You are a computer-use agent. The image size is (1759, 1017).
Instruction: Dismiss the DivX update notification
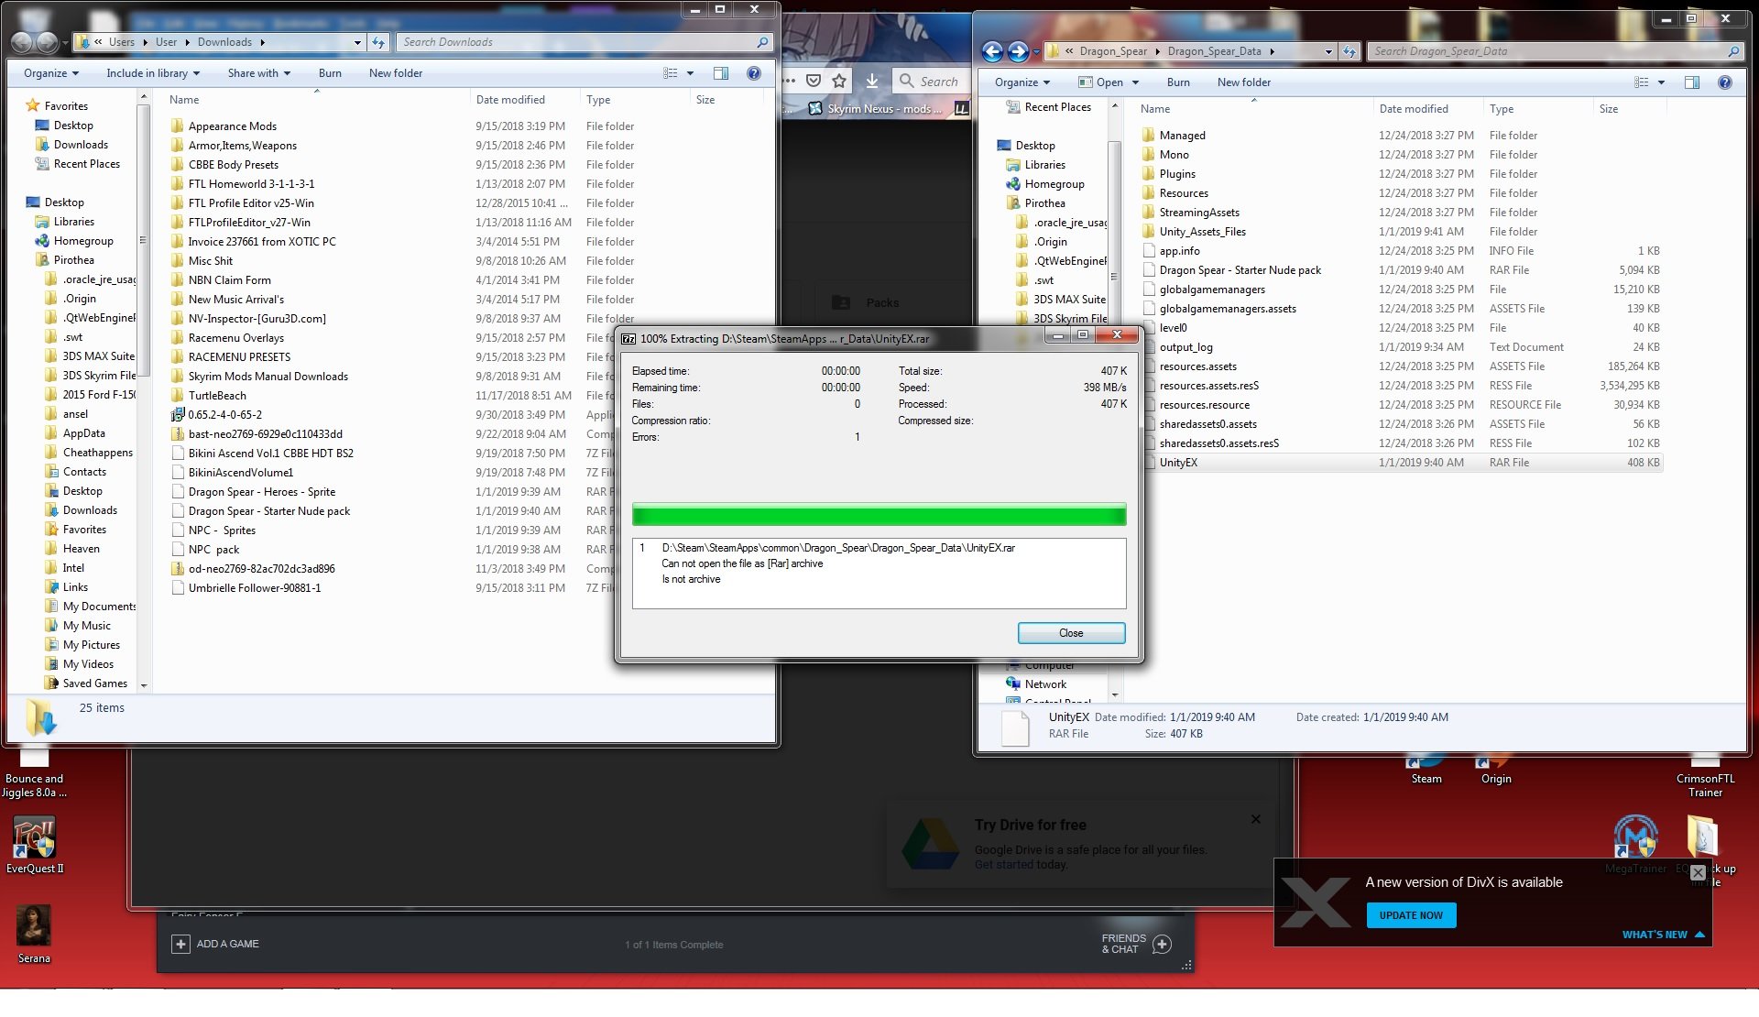coord(1698,872)
